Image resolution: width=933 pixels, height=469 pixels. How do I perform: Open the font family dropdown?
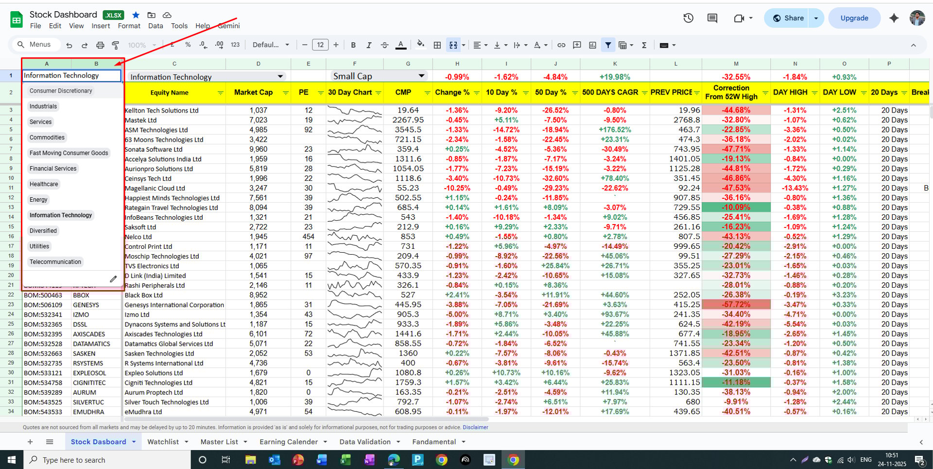[271, 45]
